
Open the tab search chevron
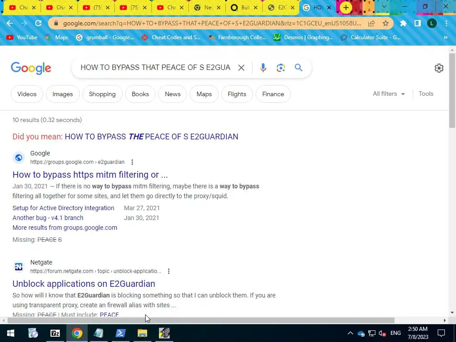[384, 6]
